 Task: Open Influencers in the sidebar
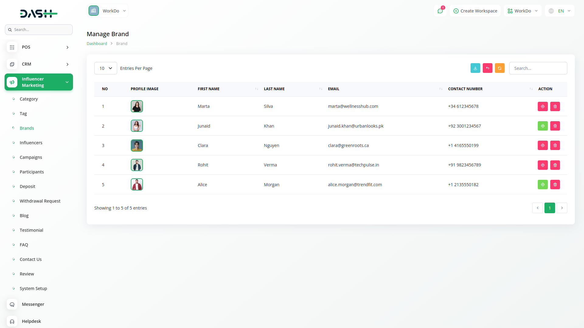pos(31,143)
